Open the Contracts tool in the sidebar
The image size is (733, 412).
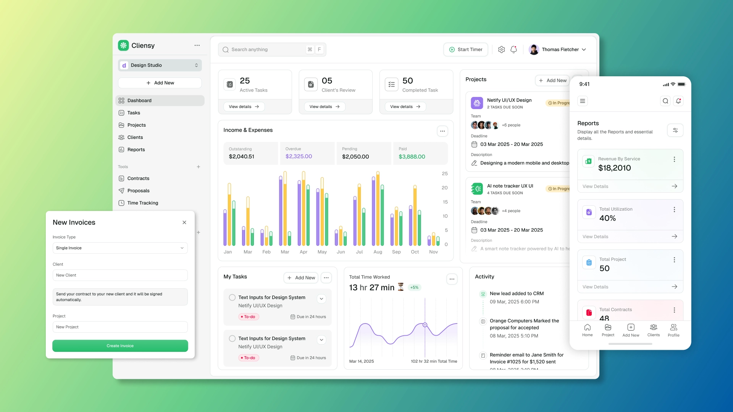tap(138, 178)
